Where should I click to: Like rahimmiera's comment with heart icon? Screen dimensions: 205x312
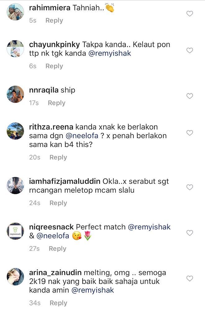(189, 14)
